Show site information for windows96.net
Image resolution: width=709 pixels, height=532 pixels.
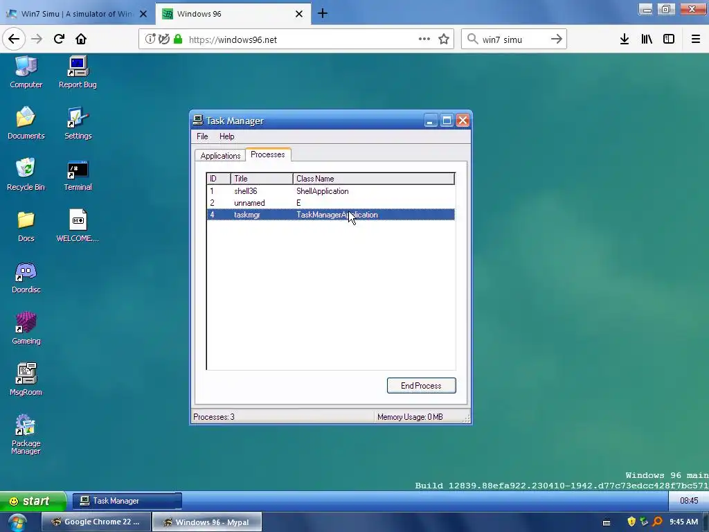pos(150,39)
